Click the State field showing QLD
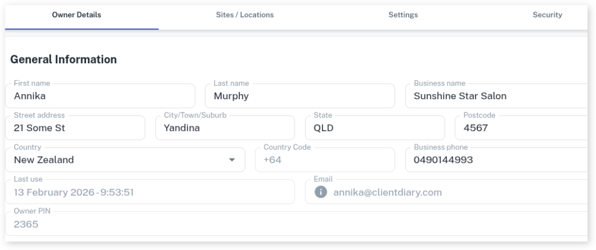Viewport: 596px width, 250px height. 375,128
